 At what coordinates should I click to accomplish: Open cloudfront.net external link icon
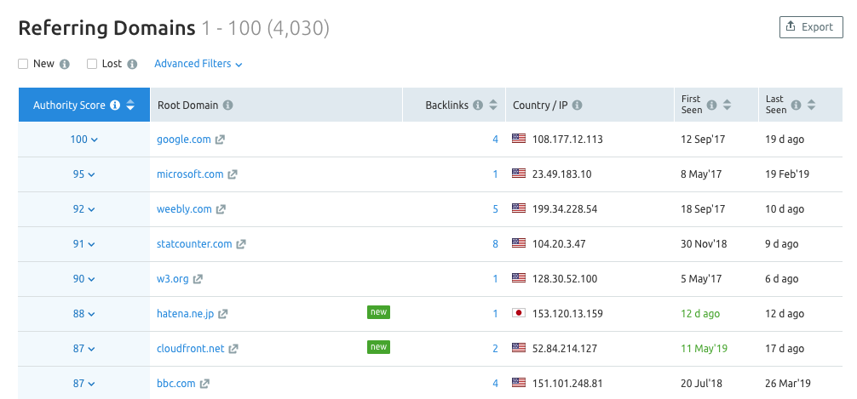[x=233, y=349]
